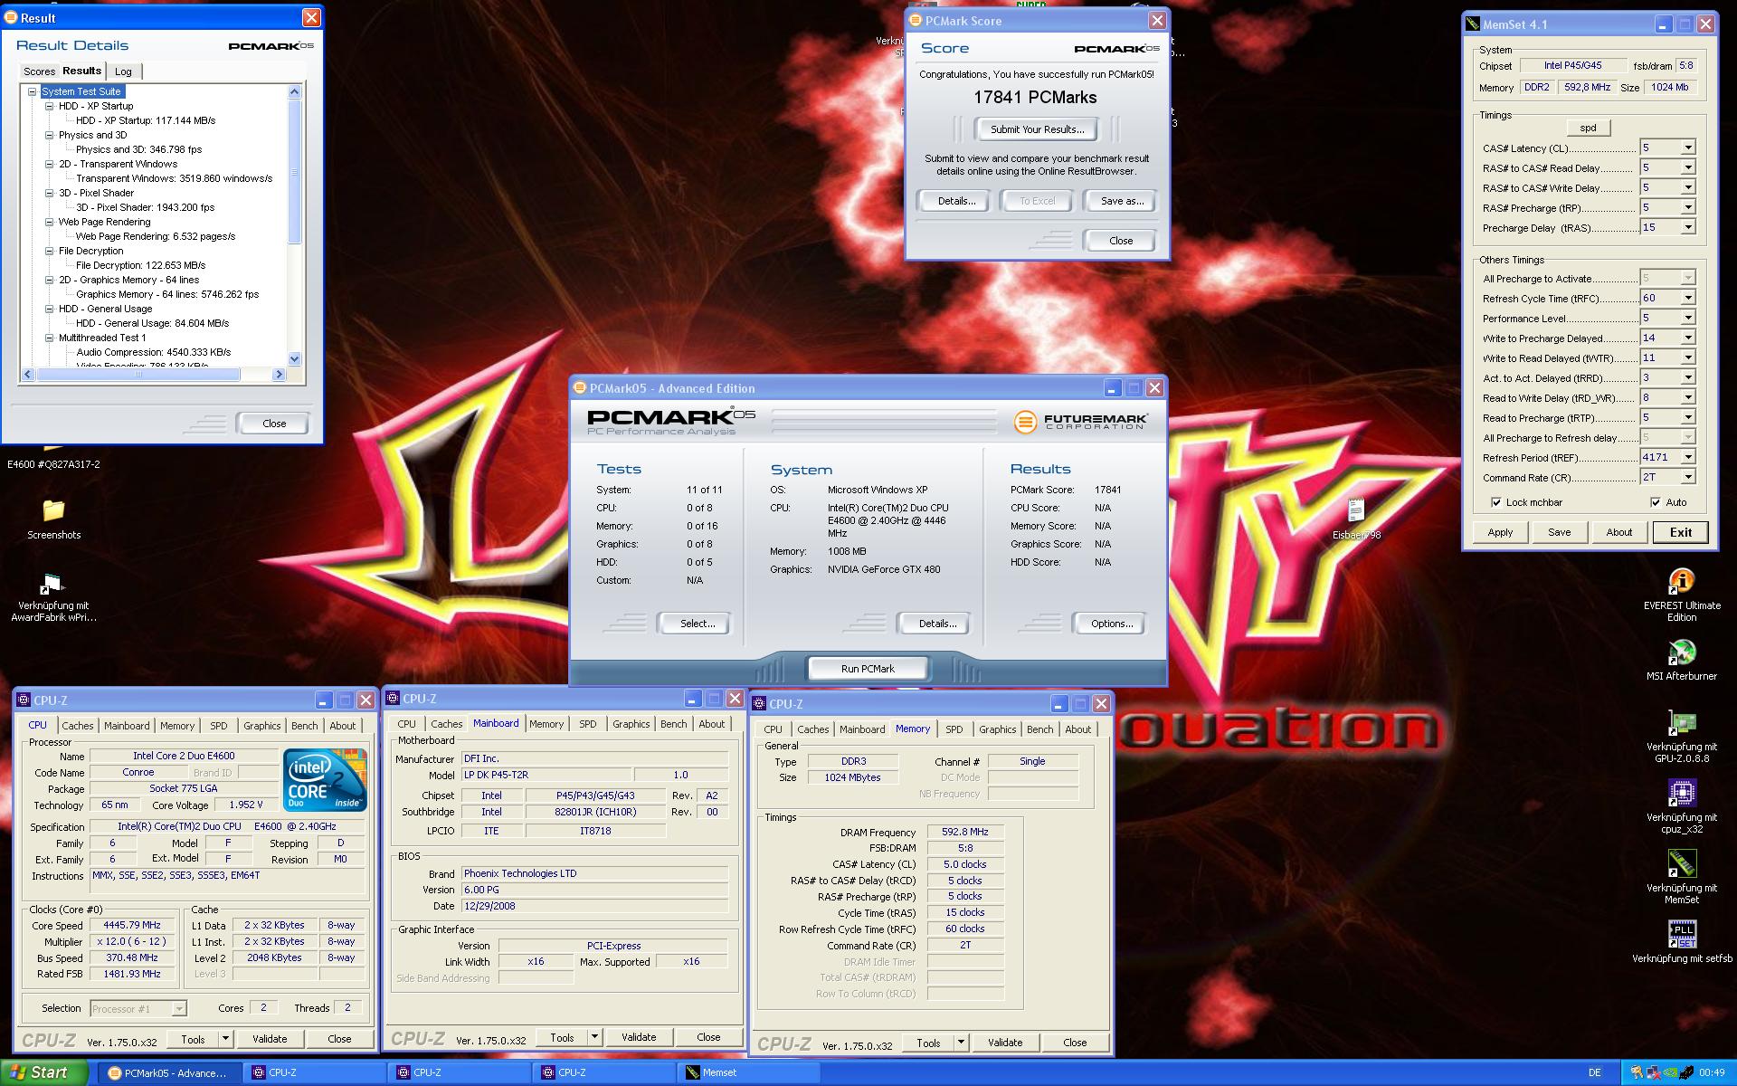Viewport: 1737px width, 1086px height.
Task: Click the CPU tab CPU-Z window title icon
Action: coord(24,700)
